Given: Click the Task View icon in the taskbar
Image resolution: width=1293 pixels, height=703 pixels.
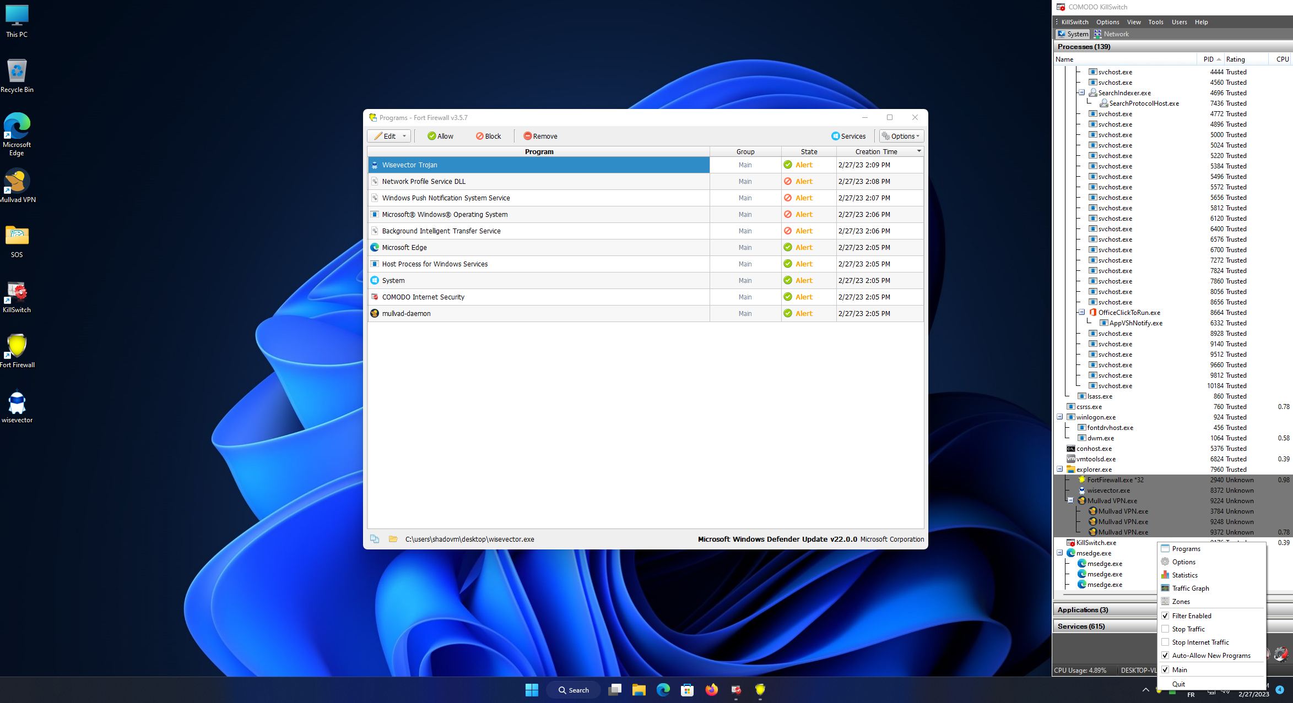Looking at the screenshot, I should (615, 690).
